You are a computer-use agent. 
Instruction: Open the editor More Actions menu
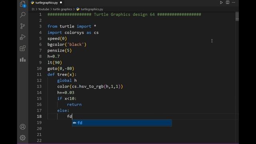point(234,2)
